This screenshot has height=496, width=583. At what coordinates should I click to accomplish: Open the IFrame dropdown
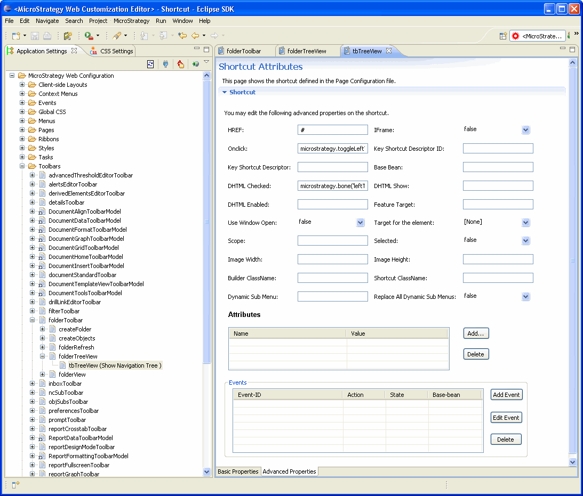[525, 129]
